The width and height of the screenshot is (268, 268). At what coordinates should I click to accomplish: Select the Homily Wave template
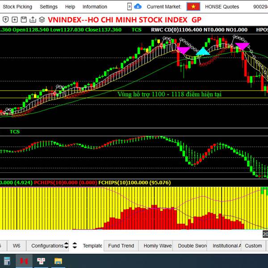(155, 246)
